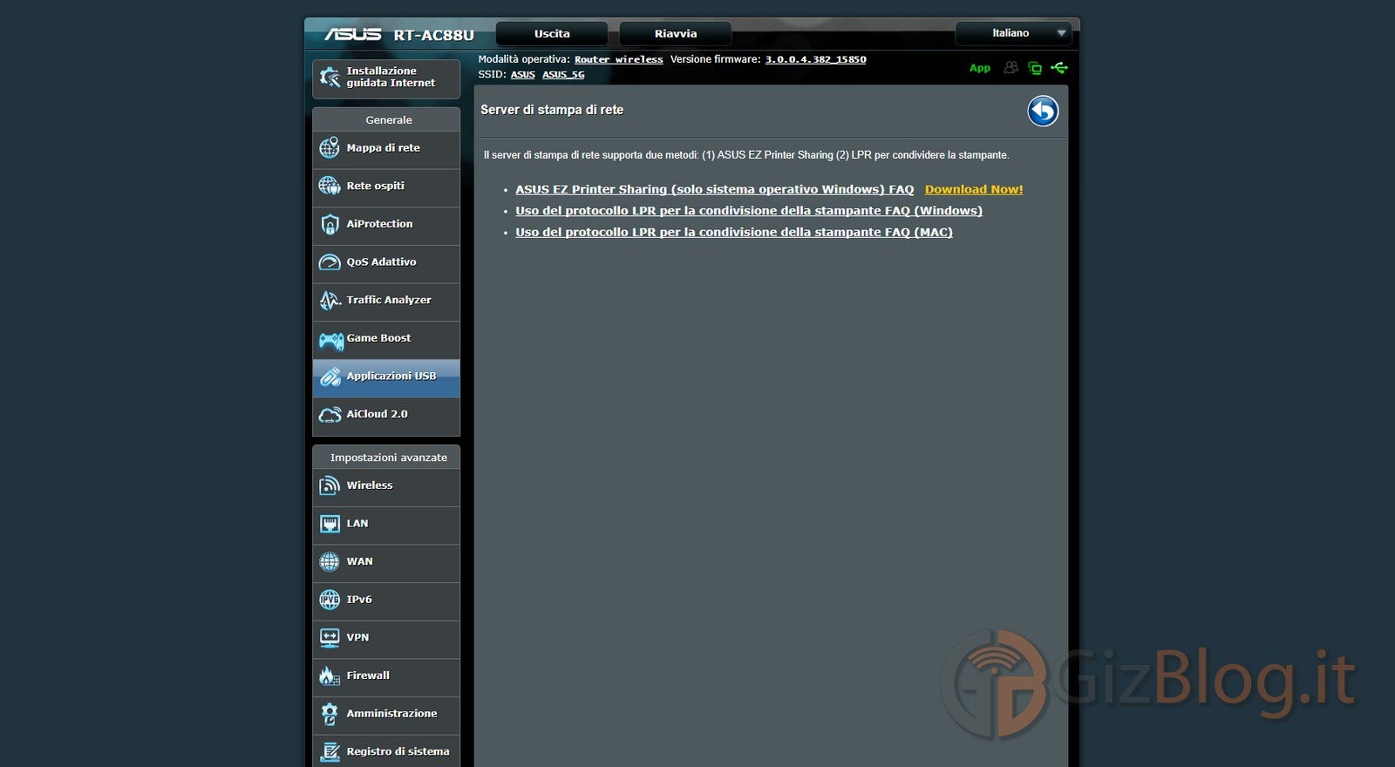This screenshot has width=1395, height=767.
Task: Select Game Boost menu entry
Action: tap(386, 339)
